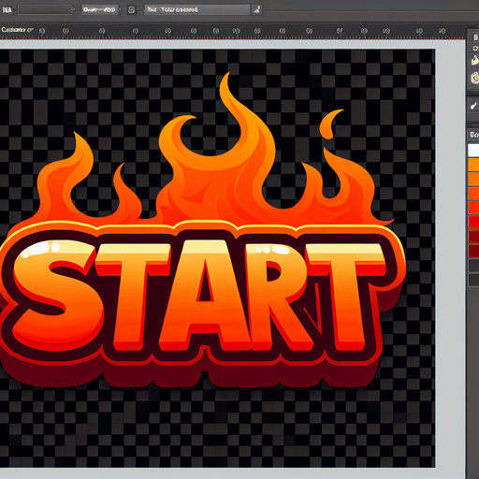
Task: Open the color wheel icon in right panel
Action: [475, 78]
